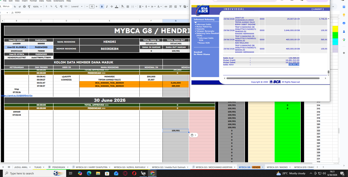348x177 pixels.
Task: Insert comment from toolbar
Action: pos(171,7)
